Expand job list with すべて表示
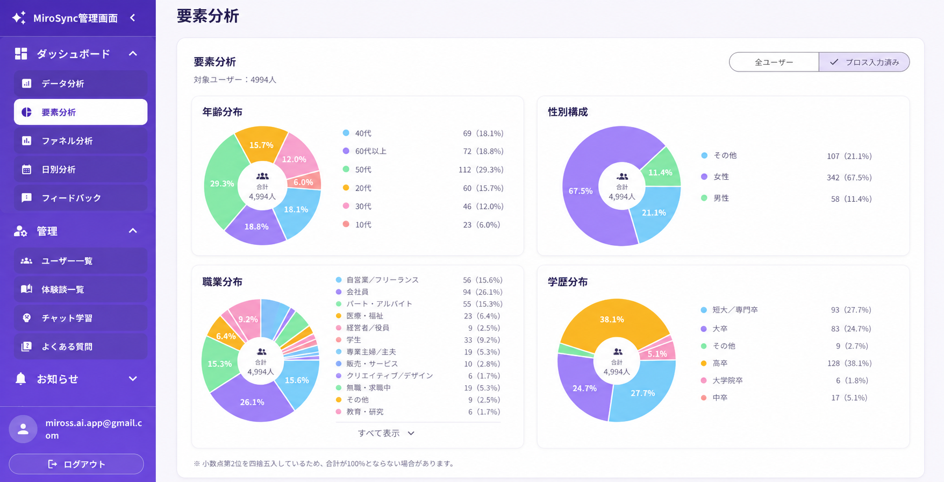Viewport: 944px width, 482px height. 387,433
